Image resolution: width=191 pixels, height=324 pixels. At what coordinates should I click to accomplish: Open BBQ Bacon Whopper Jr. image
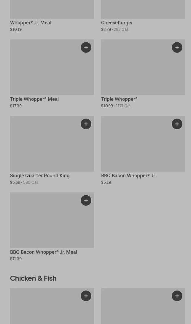(143, 143)
